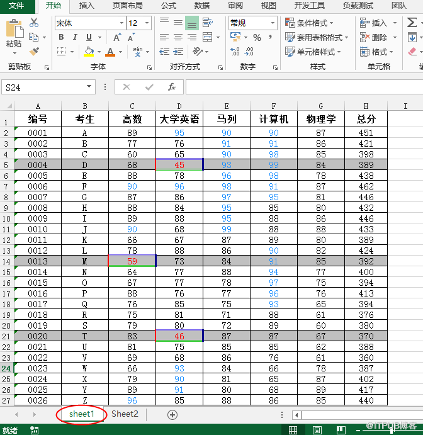Click the Name Box showing S24
423x435 pixels.
pos(43,87)
